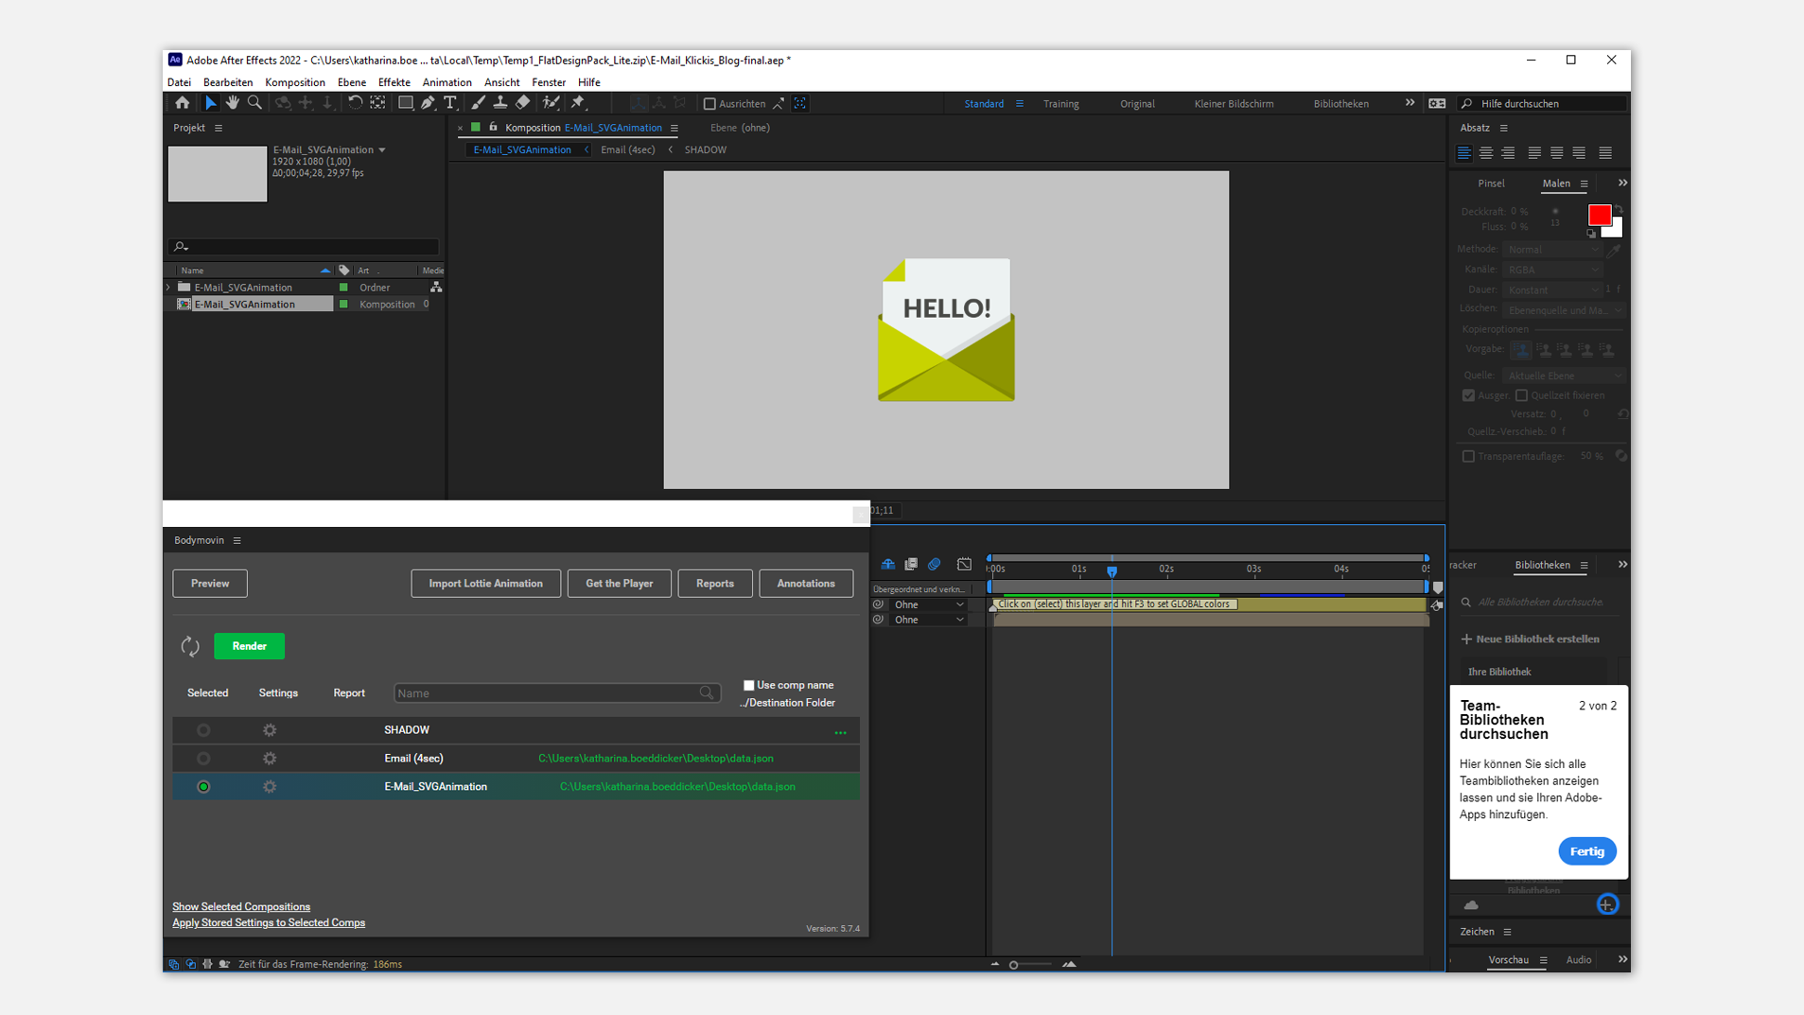Click the eyedropper in Malen panel
This screenshot has height=1015, width=1804.
1614,250
